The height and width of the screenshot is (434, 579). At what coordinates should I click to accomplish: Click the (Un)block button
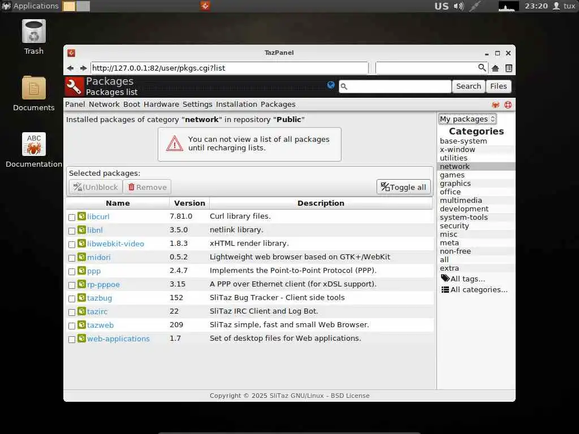pos(96,187)
